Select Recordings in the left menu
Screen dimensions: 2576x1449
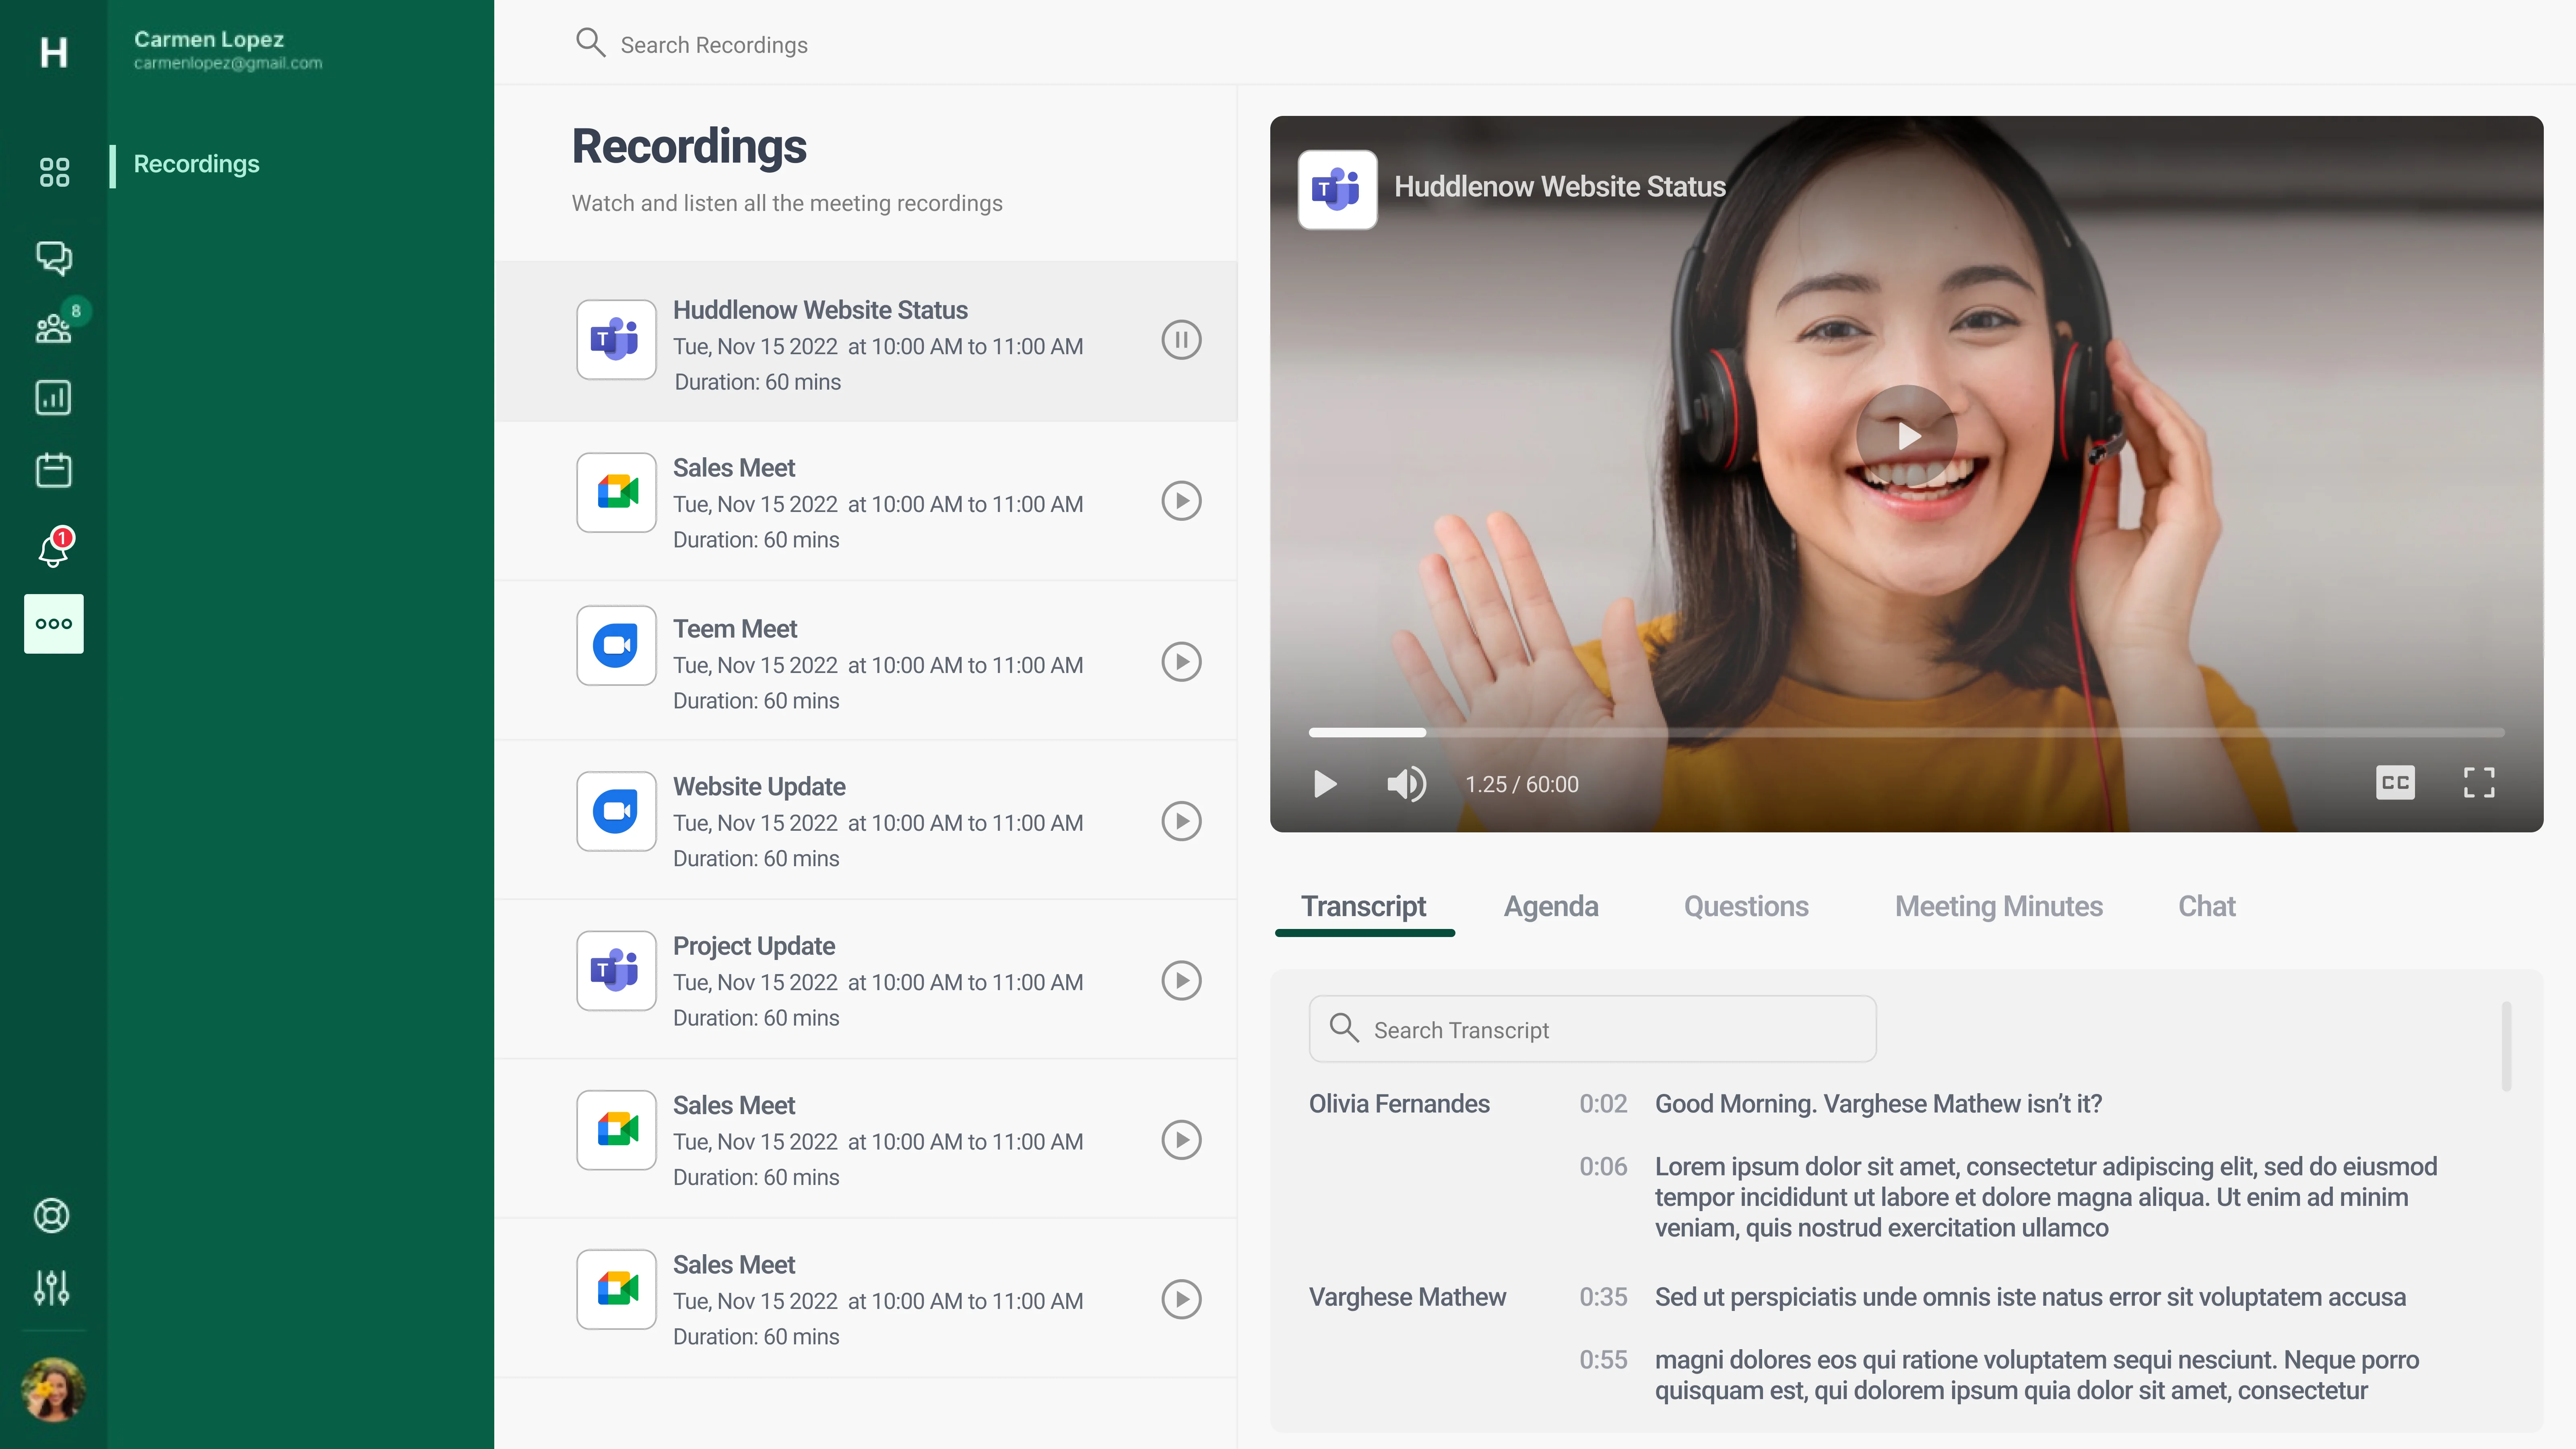[196, 164]
